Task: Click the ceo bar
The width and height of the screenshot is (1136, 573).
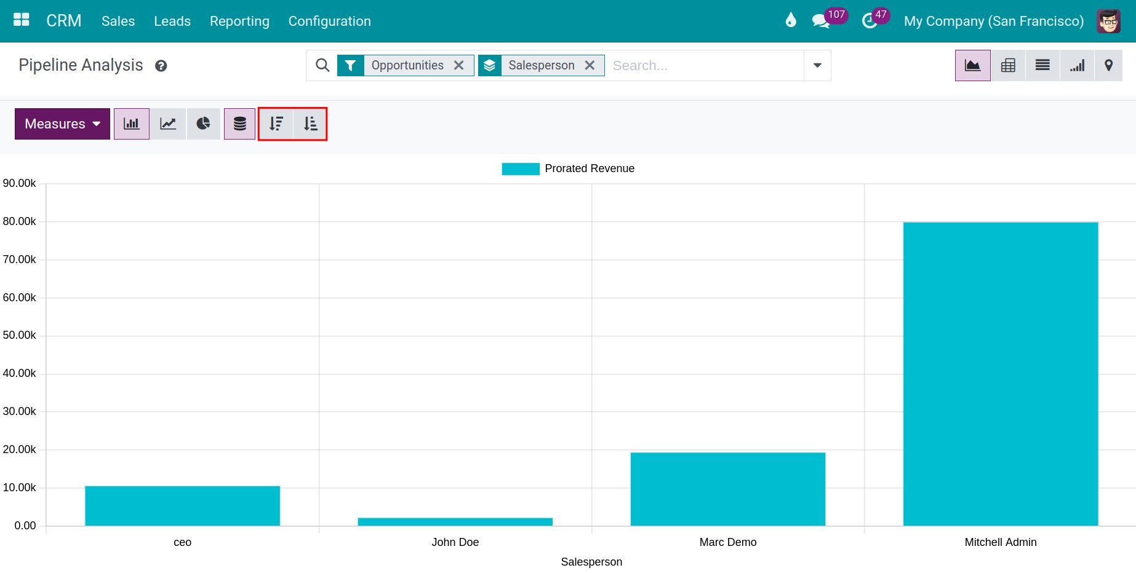Action: 183,506
